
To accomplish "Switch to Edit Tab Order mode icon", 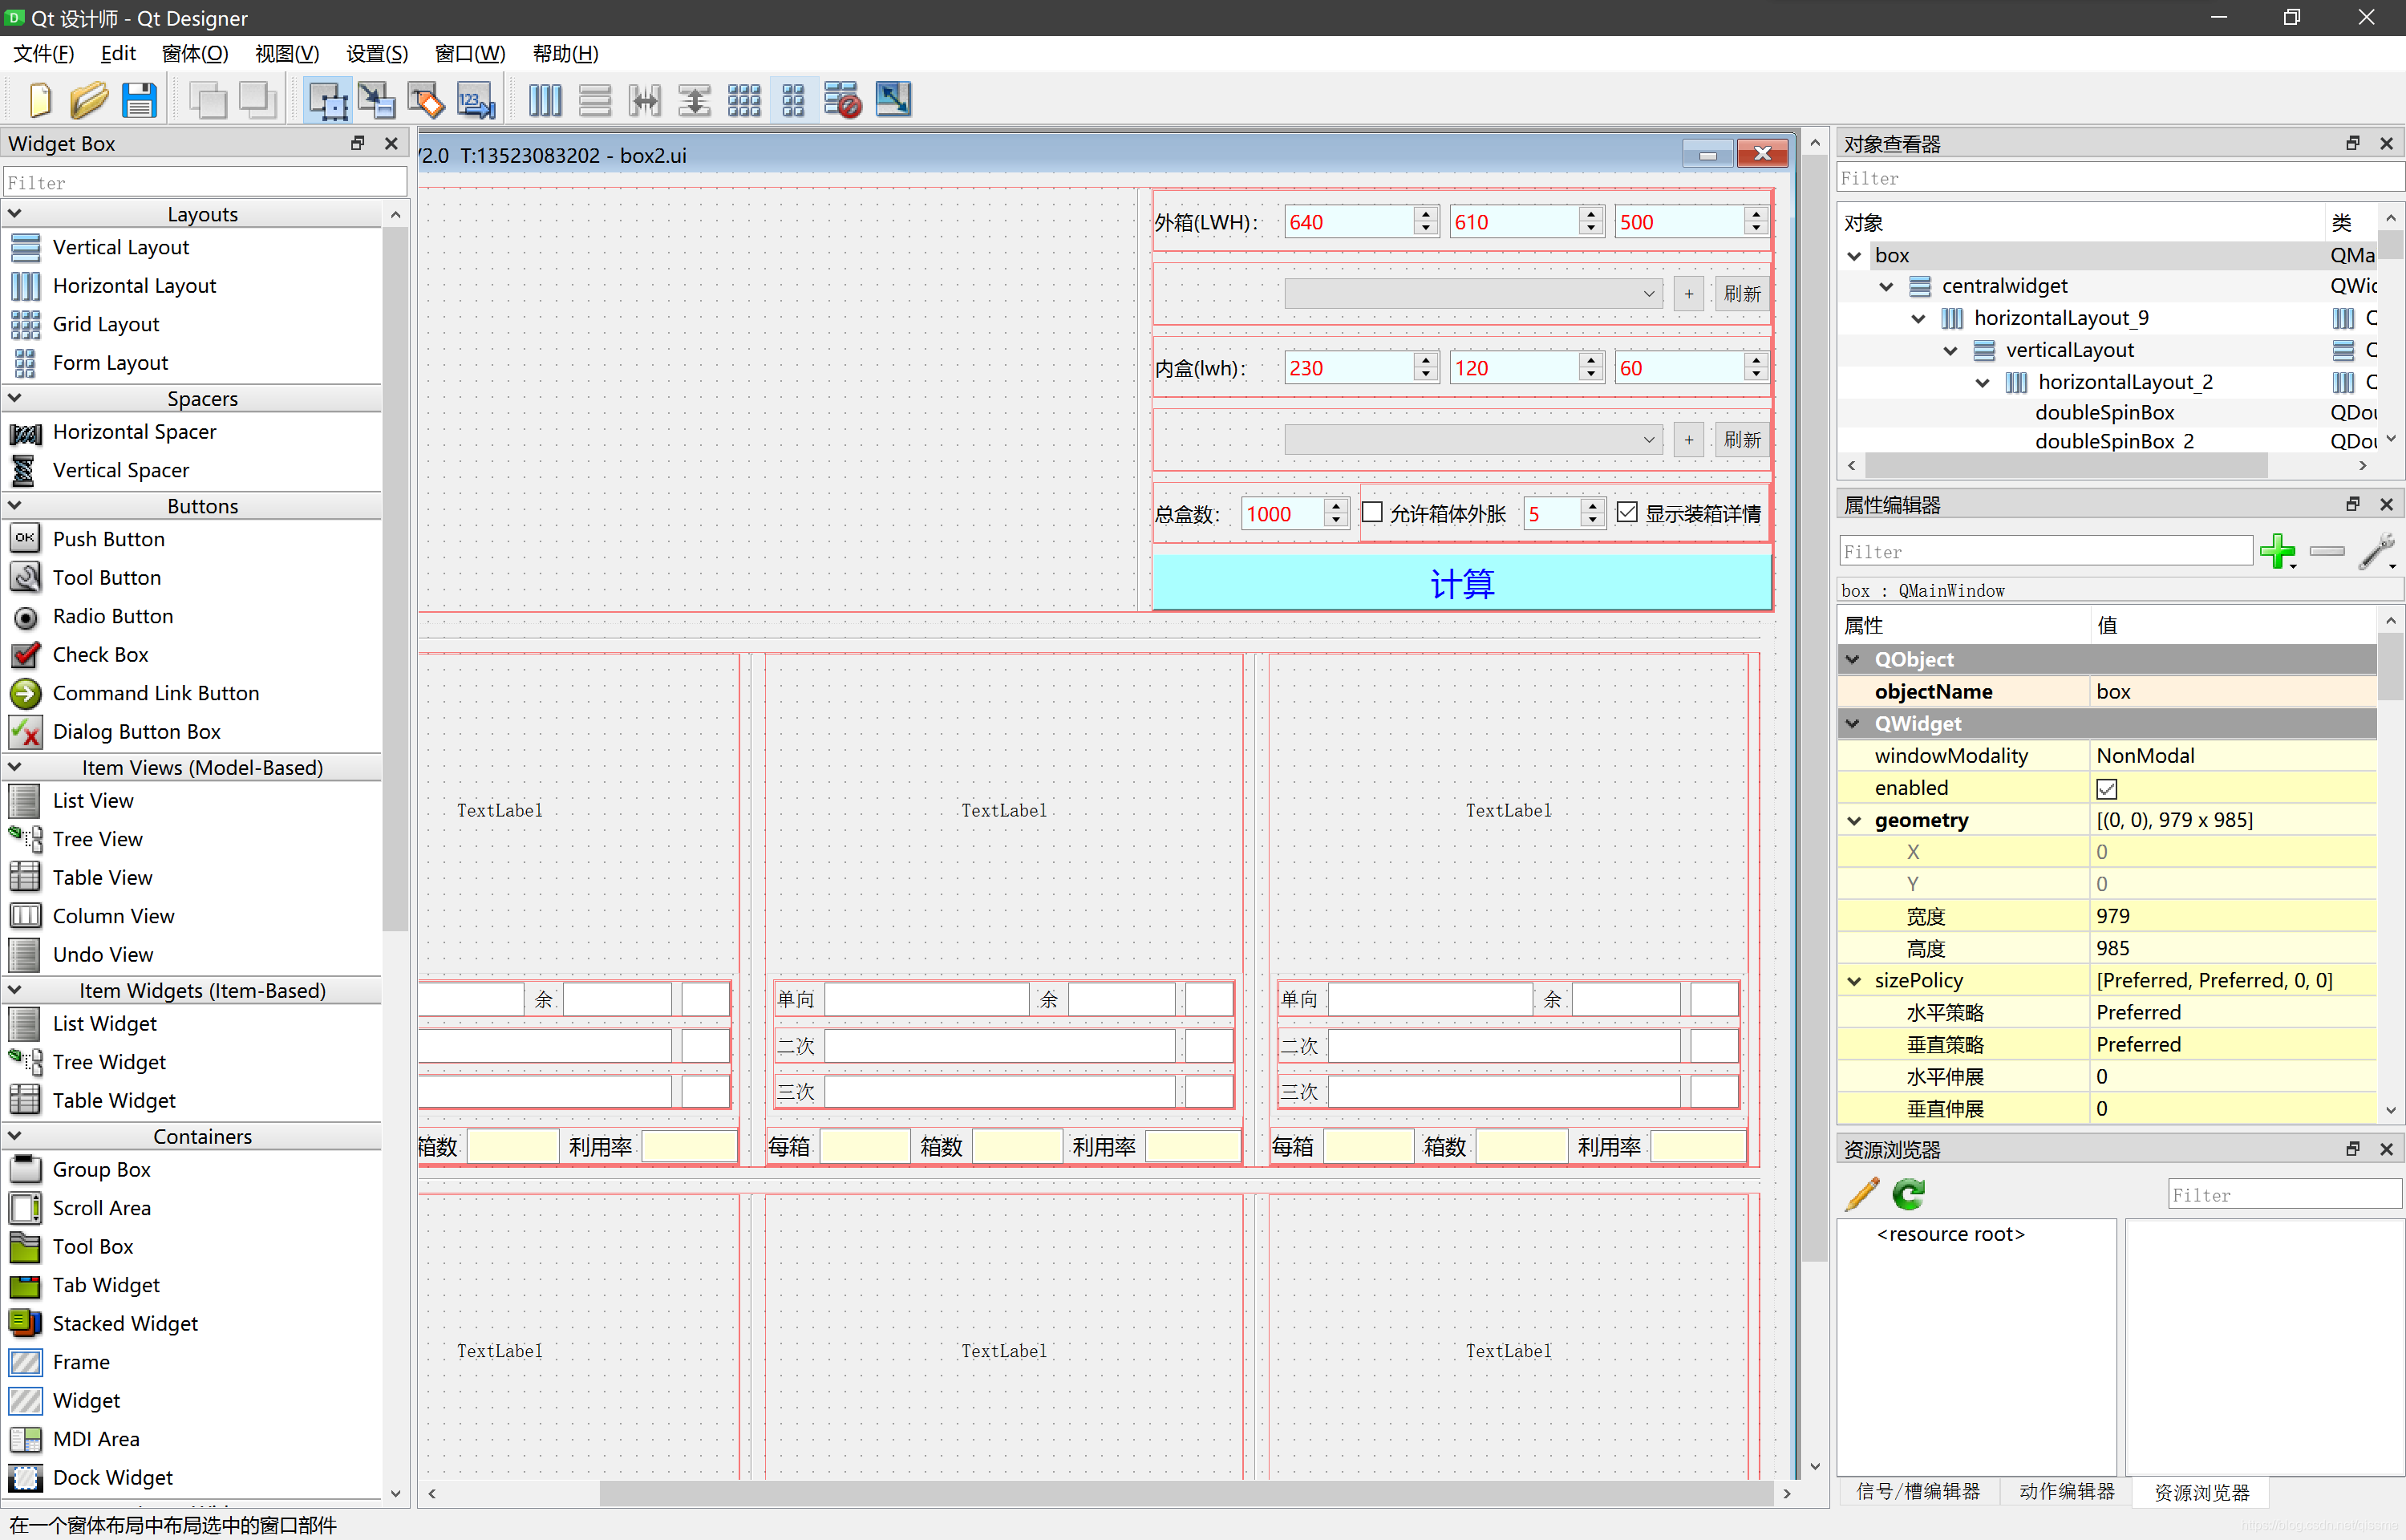I will (x=476, y=100).
